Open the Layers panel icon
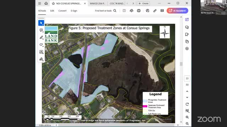Viewport: 227px width, 127px height. coord(187,49)
